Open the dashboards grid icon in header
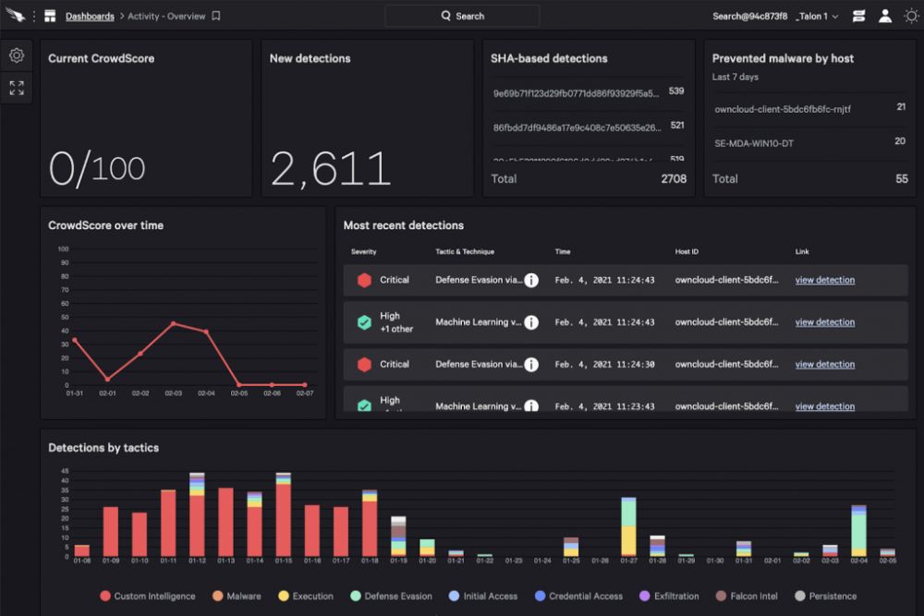Image resolution: width=924 pixels, height=616 pixels. pyautogui.click(x=50, y=16)
